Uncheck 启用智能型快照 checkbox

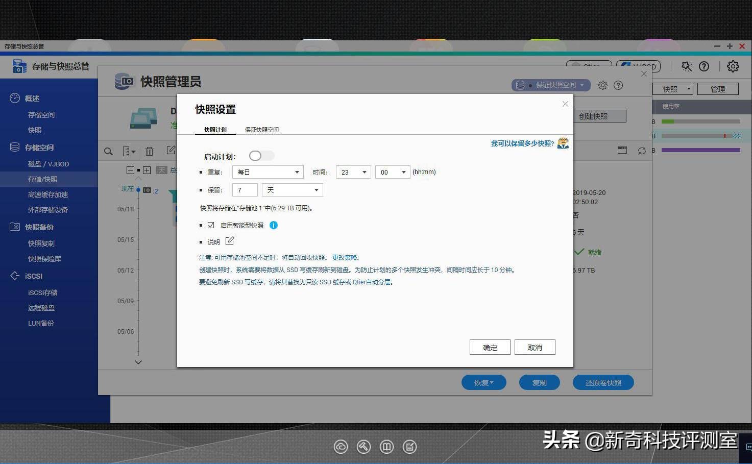[210, 225]
